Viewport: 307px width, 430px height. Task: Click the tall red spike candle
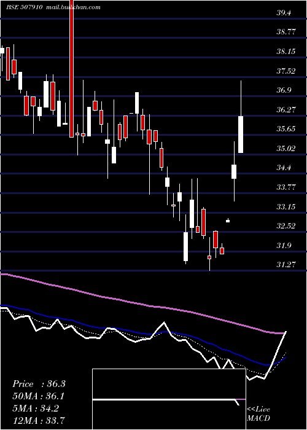[72, 69]
